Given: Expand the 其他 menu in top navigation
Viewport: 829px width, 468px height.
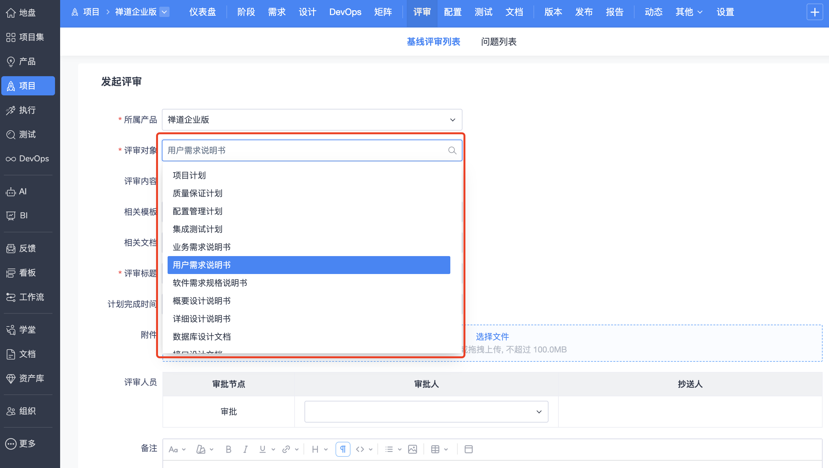Looking at the screenshot, I should [689, 12].
